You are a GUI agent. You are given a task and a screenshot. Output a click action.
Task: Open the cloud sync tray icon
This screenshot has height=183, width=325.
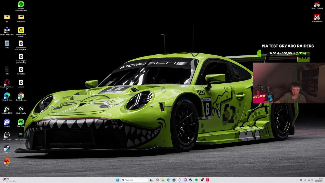pos(301,180)
